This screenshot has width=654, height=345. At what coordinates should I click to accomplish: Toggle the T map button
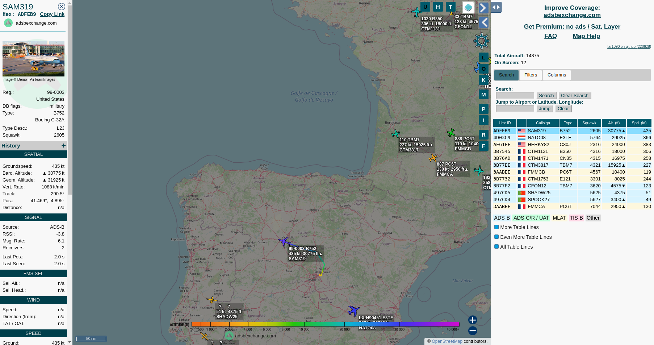click(450, 7)
